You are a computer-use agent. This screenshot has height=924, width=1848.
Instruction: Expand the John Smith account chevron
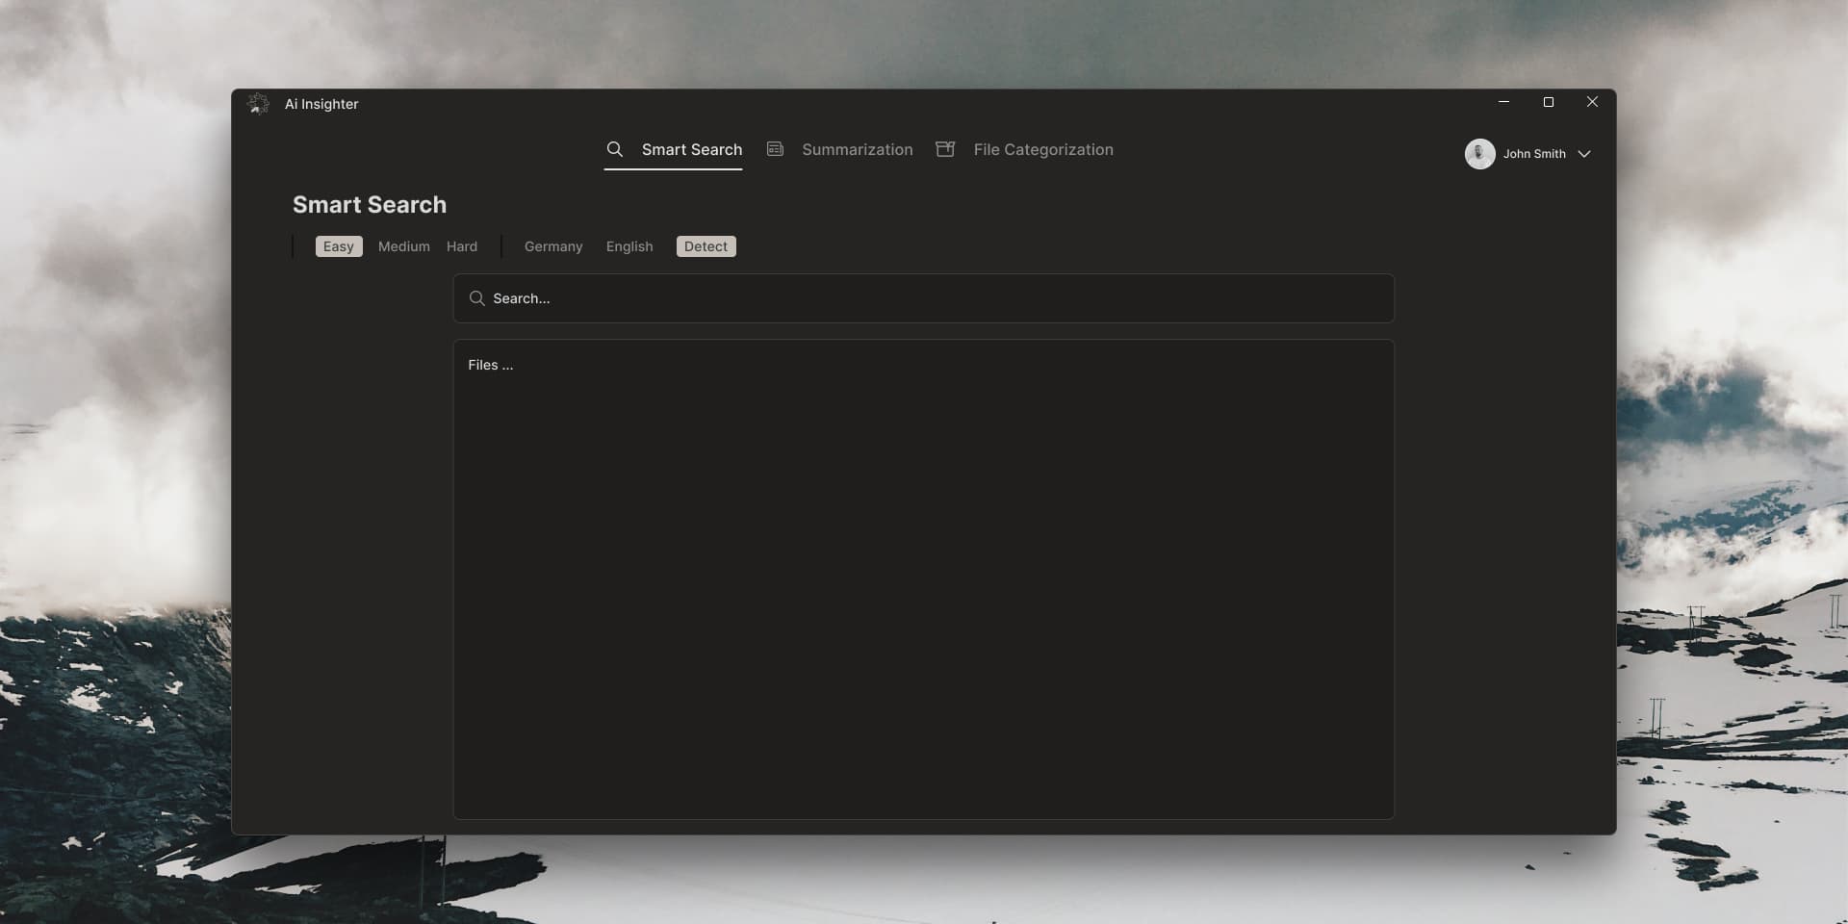click(x=1584, y=154)
